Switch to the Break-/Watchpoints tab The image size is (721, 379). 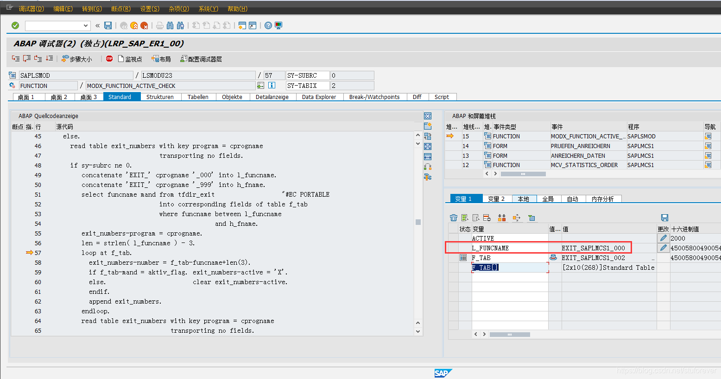point(374,97)
